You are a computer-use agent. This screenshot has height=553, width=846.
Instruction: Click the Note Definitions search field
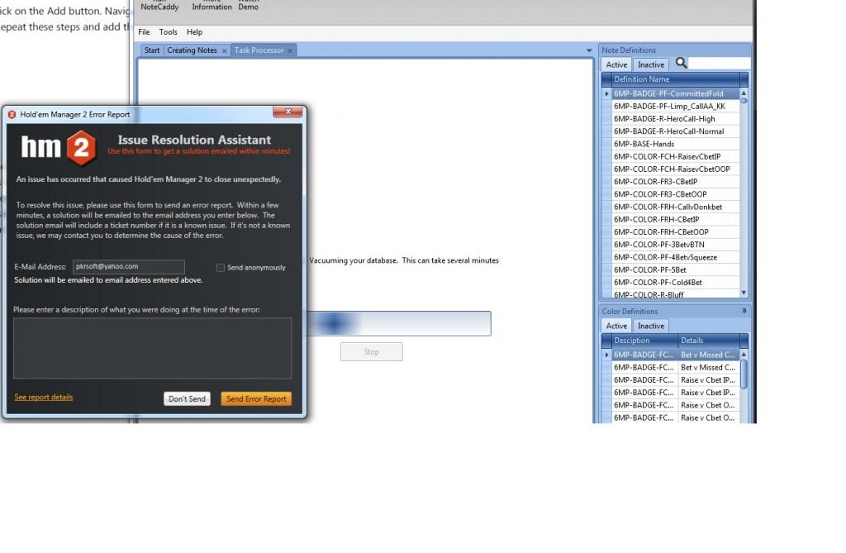click(x=720, y=64)
